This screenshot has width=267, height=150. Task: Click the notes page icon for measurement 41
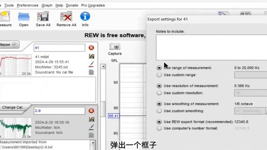pos(91,72)
